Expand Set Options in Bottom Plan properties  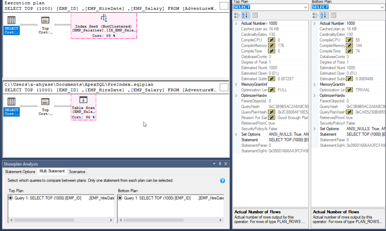pyautogui.click(x=315, y=129)
